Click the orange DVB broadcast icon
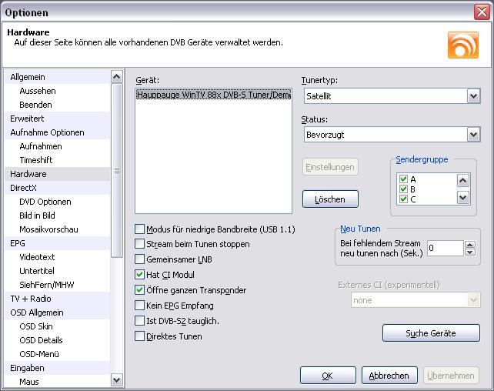The height and width of the screenshot is (391, 494). (462, 45)
